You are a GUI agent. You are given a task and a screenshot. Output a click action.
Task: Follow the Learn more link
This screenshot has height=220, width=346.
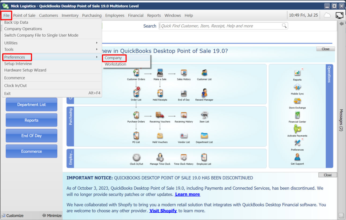(188, 194)
